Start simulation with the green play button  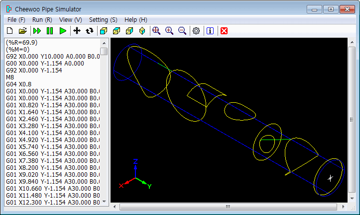63,31
